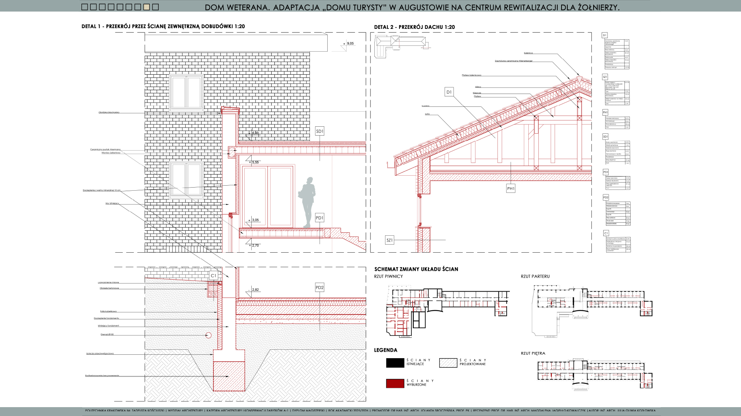The image size is (741, 416).
Task: Click the C1 tag in the foundation section drawing
Action: tap(213, 276)
